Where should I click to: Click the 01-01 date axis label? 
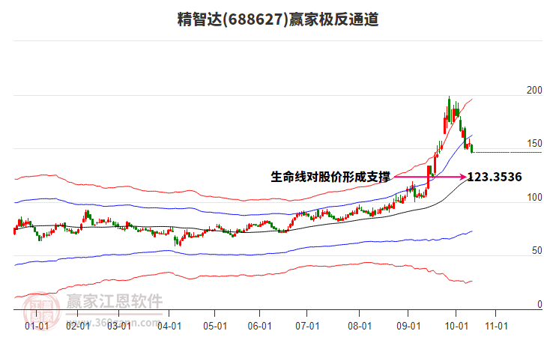37,327
